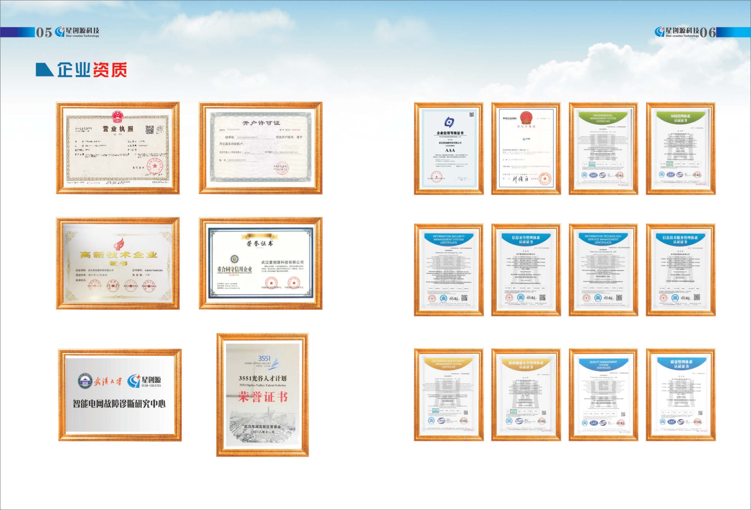Click the 环境管理体系认证证书 certificate

[680, 148]
